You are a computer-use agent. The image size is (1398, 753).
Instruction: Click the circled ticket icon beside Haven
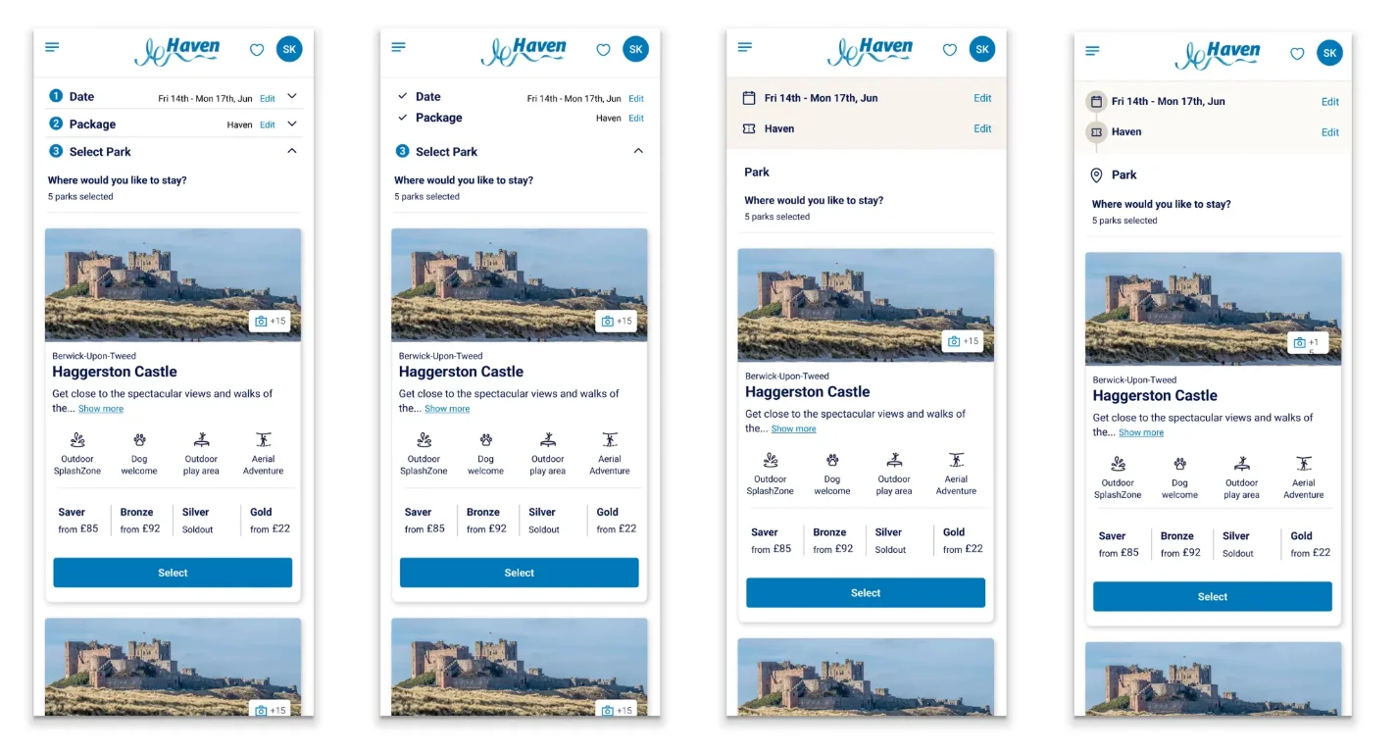point(1096,132)
